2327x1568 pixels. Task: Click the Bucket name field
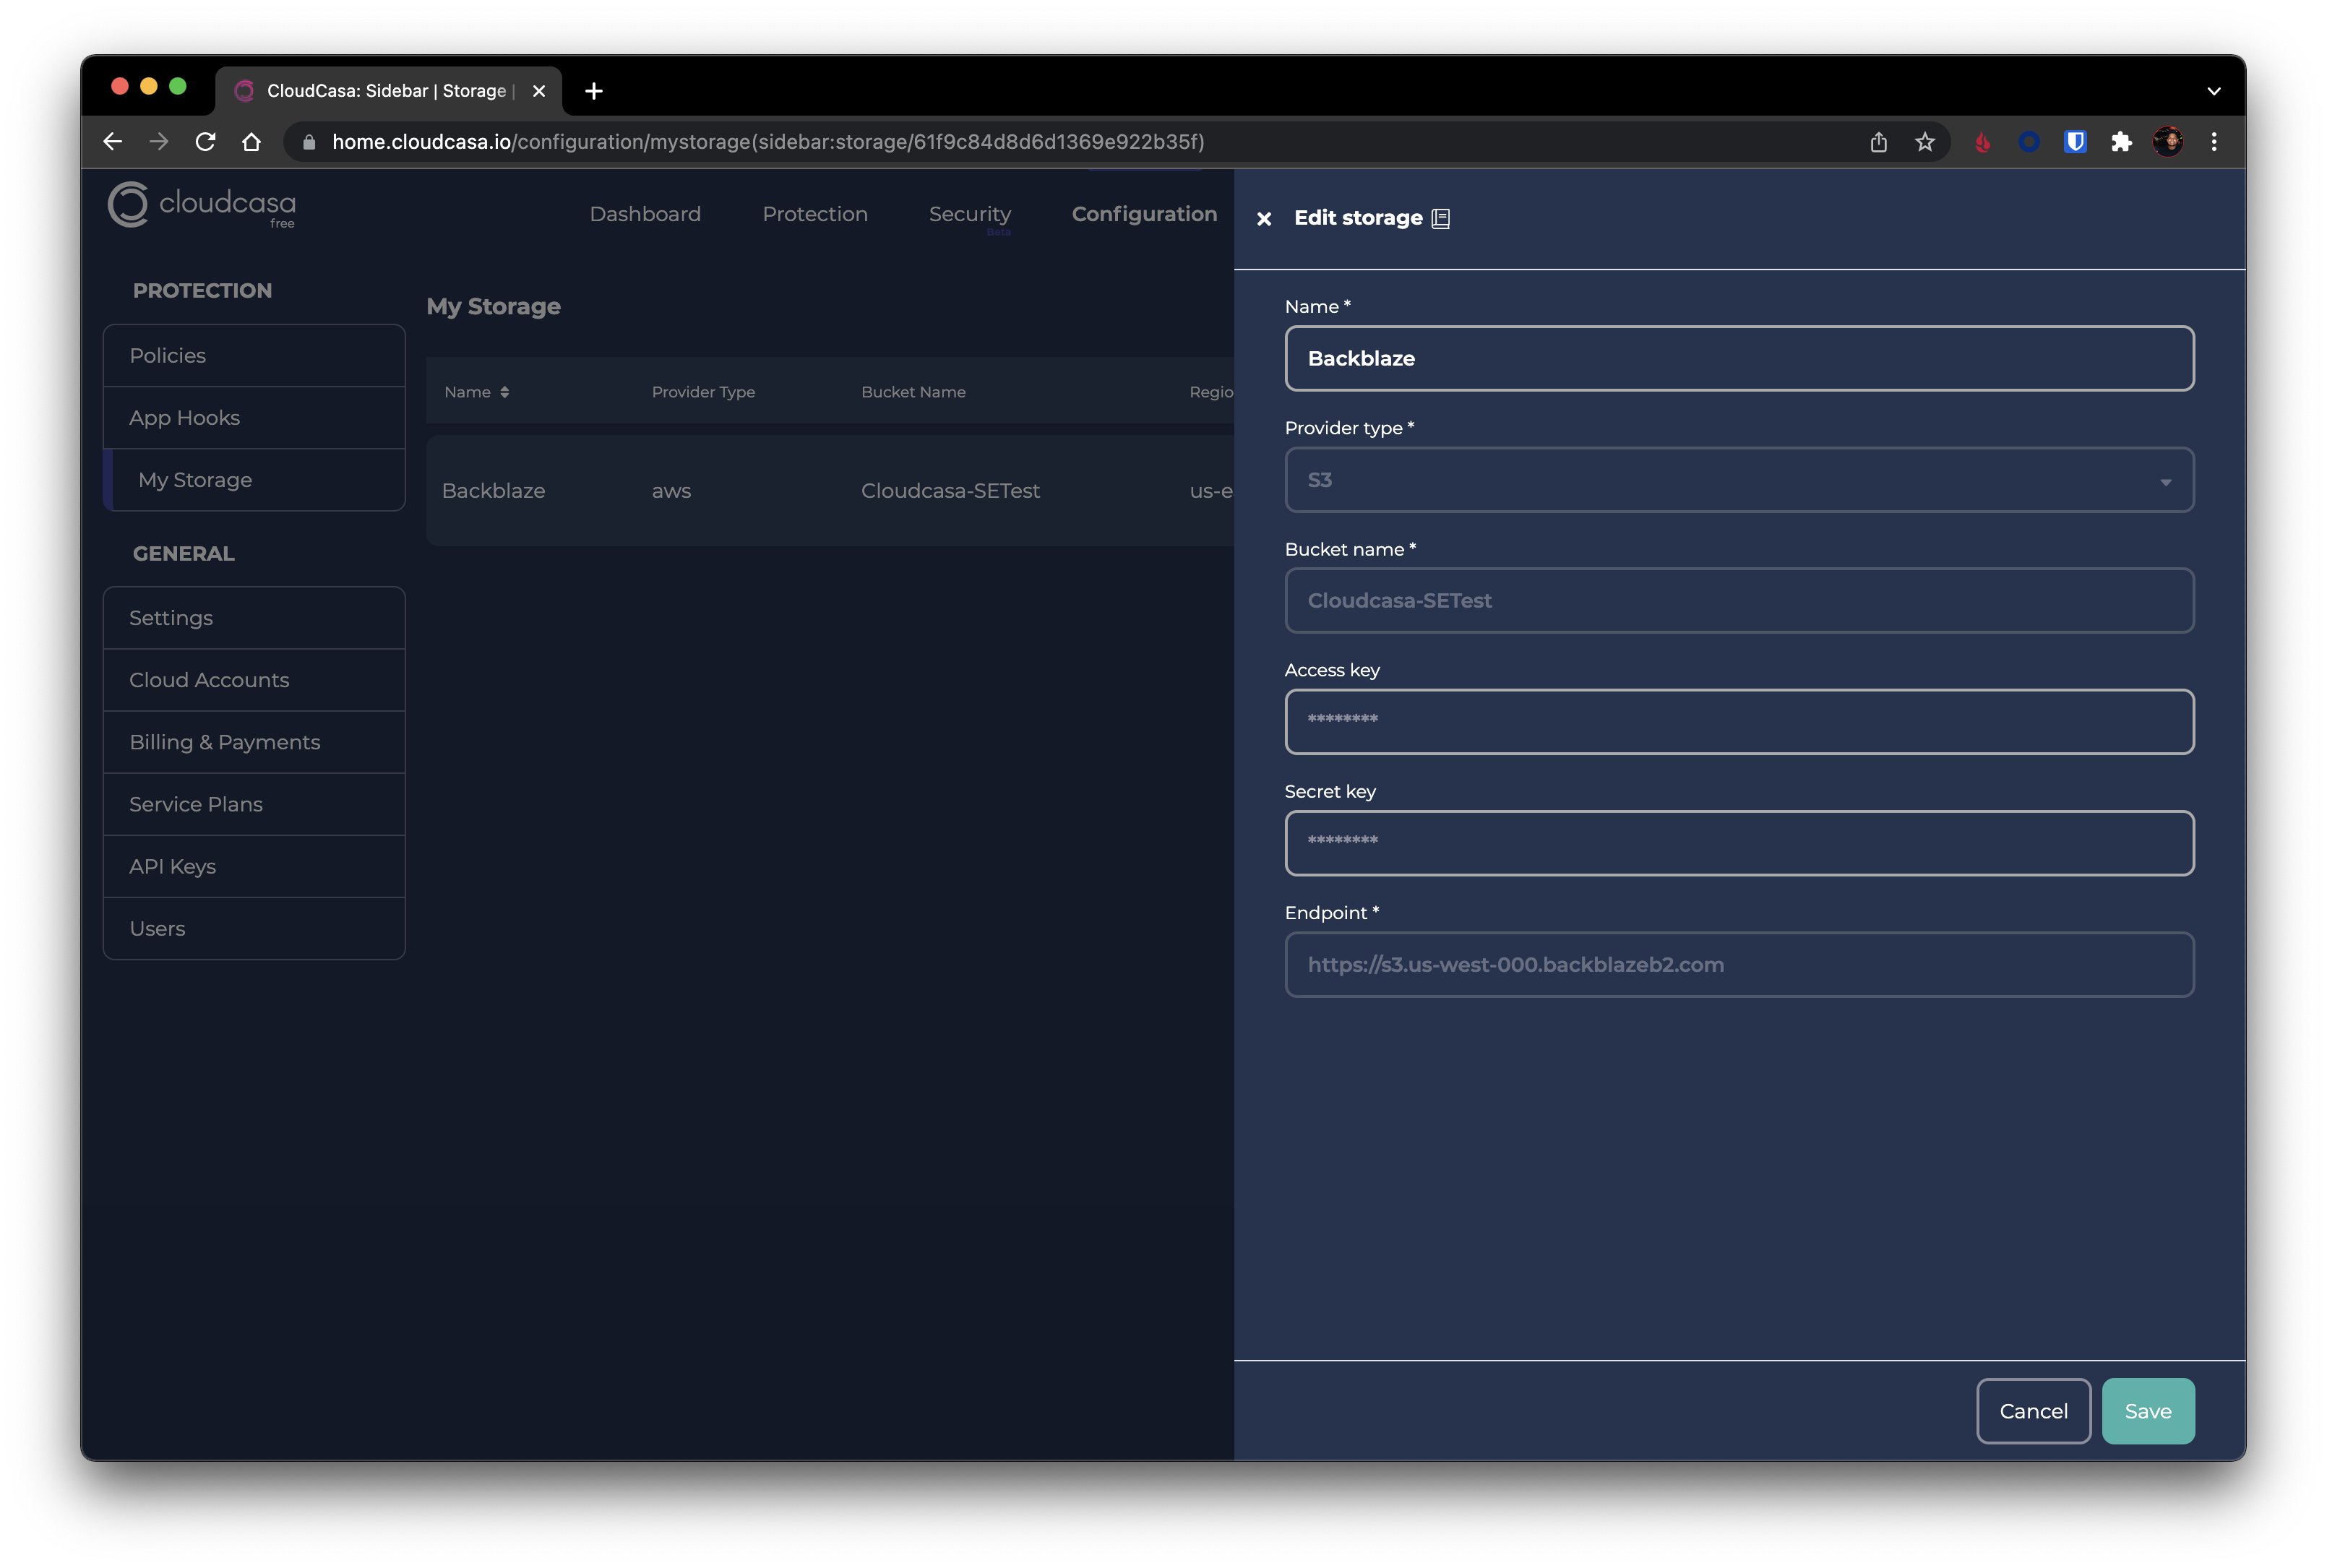(x=1739, y=601)
